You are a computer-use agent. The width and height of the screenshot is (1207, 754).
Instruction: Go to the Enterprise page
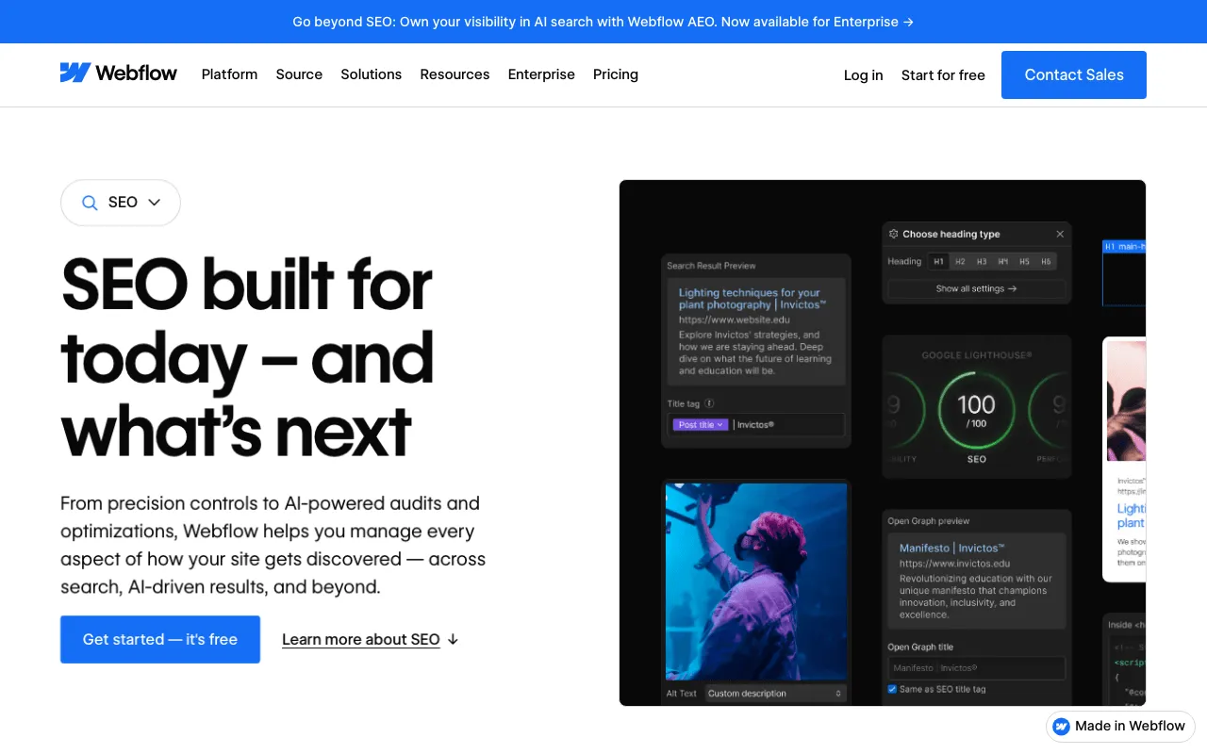541,74
